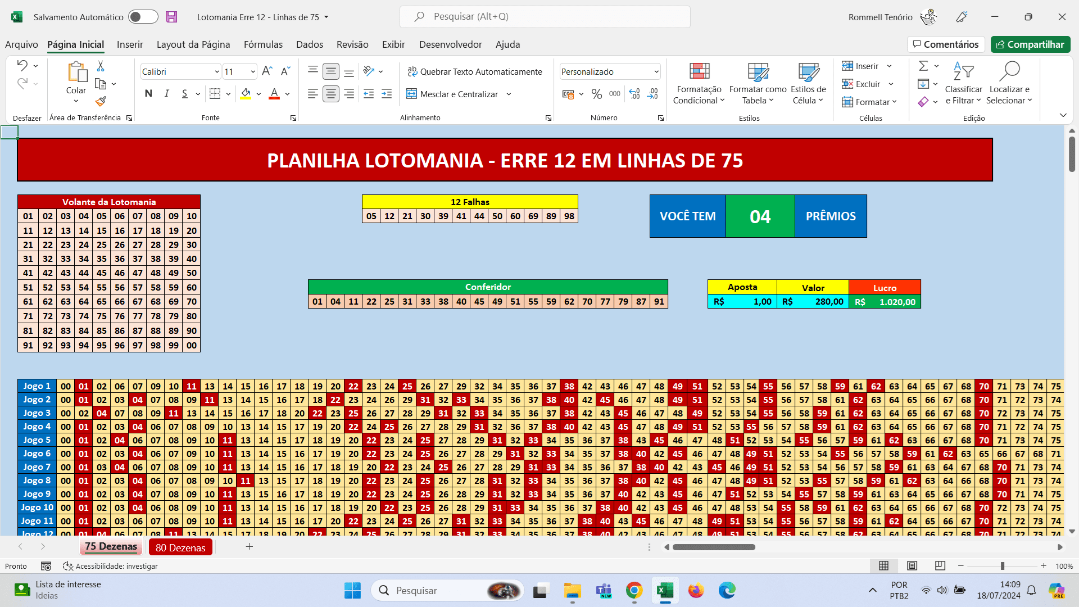Image resolution: width=1079 pixels, height=607 pixels.
Task: Open the Fórmulas ribbon tab
Action: [x=263, y=44]
